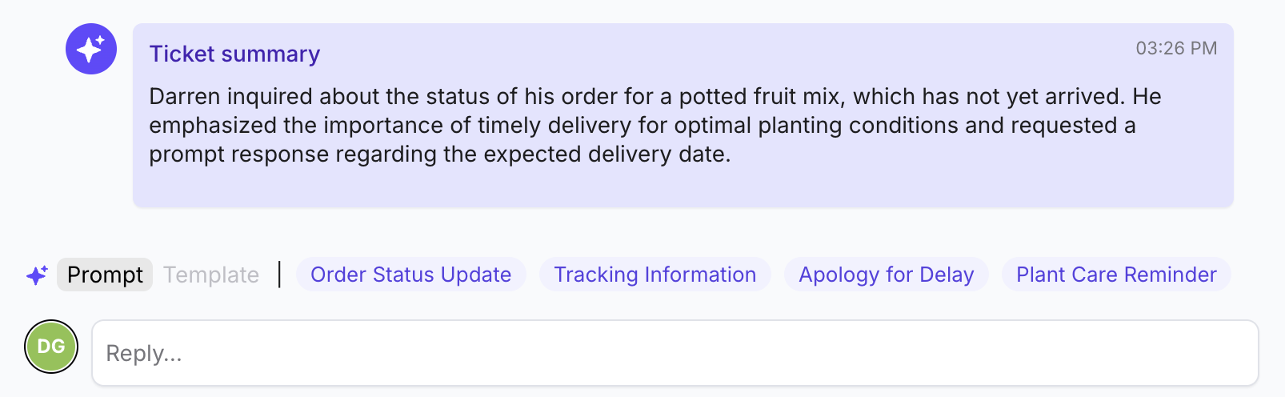Screen dimensions: 1285x397
Task: Select the Tracking Information suggestion chip
Action: click(x=655, y=275)
